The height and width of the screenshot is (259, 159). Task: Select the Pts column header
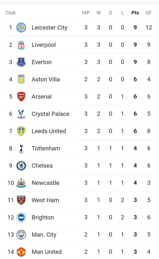coord(135,13)
